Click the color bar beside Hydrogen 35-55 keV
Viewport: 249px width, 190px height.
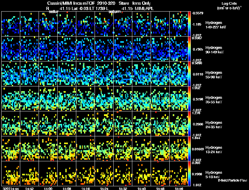click(189, 99)
